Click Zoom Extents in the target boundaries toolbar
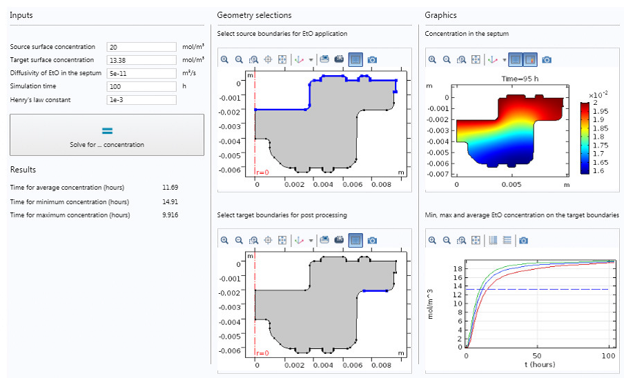Image resolution: width=624 pixels, height=378 pixels. click(282, 241)
